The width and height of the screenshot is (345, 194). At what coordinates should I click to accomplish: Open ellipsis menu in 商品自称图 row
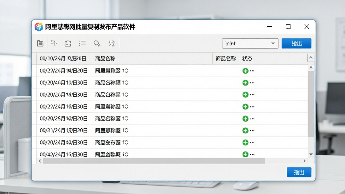click(x=252, y=95)
